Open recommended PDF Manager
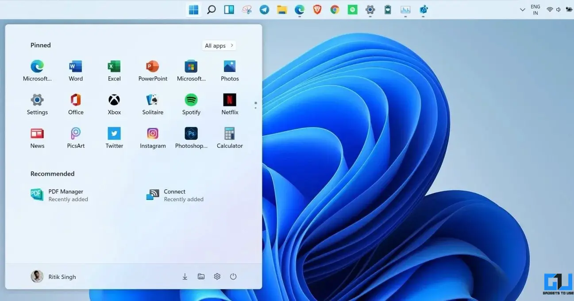This screenshot has width=574, height=301. tap(59, 195)
